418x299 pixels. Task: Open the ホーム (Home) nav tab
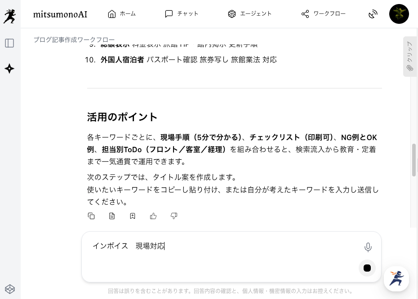122,14
